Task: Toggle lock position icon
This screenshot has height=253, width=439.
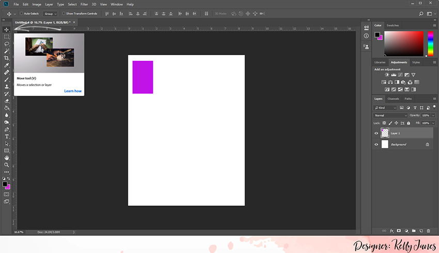Action: click(396, 123)
